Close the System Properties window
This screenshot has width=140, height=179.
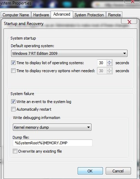point(132,1)
